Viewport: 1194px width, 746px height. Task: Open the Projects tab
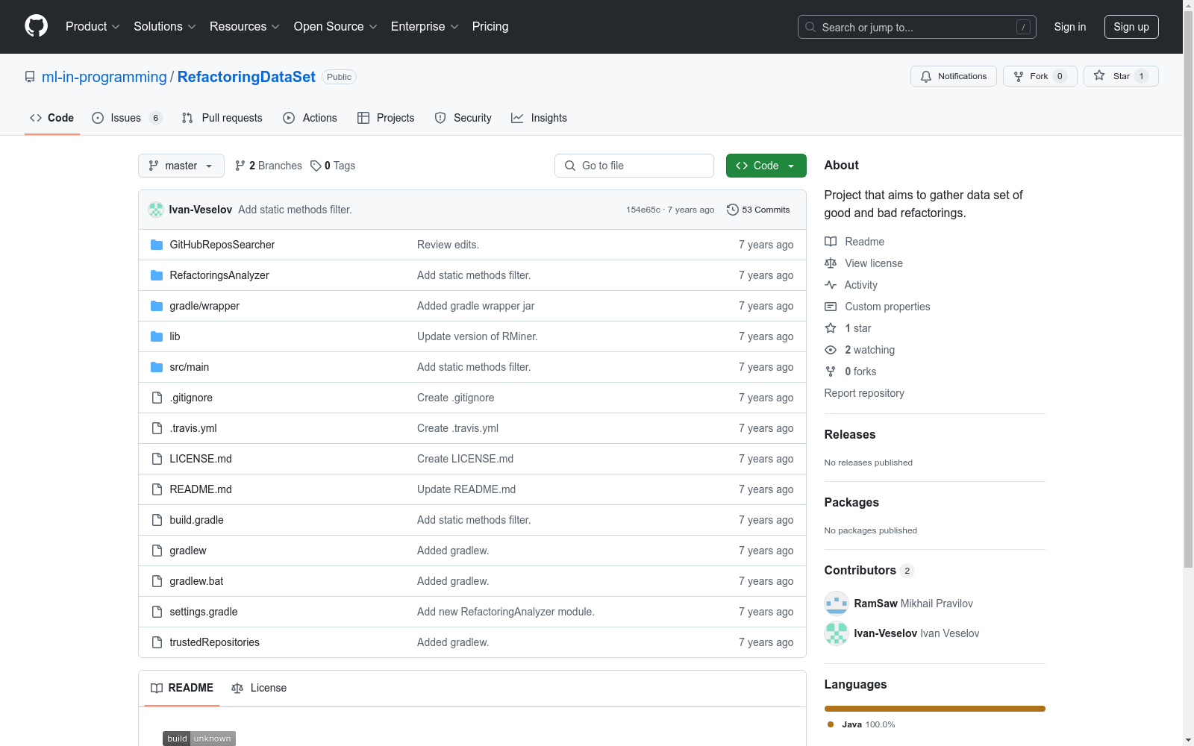tap(386, 118)
